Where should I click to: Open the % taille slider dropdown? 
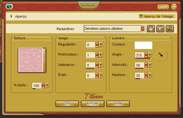[47, 86]
